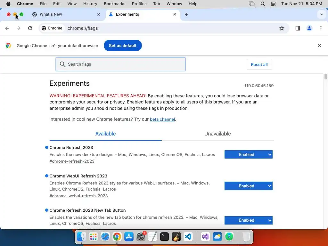Launch Safari from the Dock

[105, 237]
